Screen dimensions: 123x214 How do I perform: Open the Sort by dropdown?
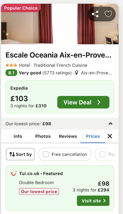20,154
